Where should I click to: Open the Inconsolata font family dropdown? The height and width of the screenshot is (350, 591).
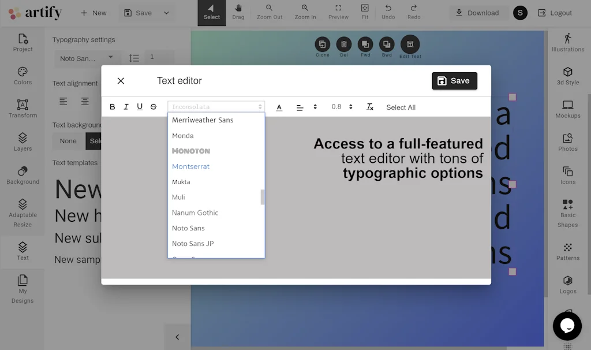[216, 107]
